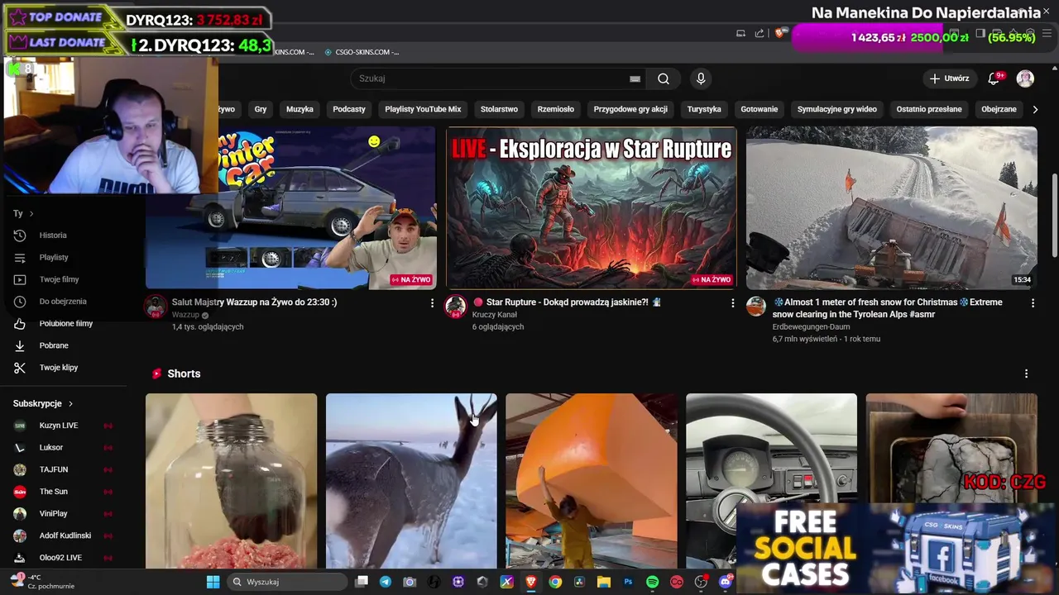Click the YouTube search magnifier button
Viewport: 1059px width, 595px height.
[664, 79]
